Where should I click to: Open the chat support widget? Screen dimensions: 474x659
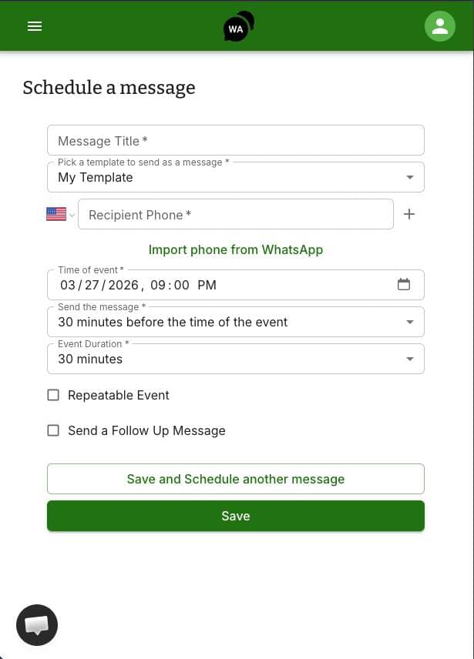[36, 624]
